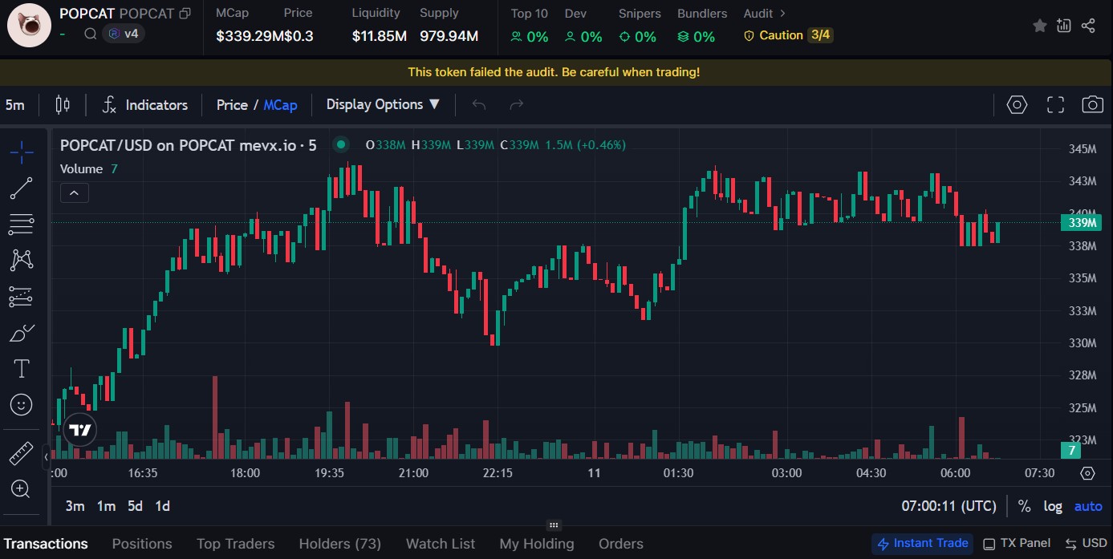Add POPCAT to favorites with the star
Screen dimensions: 1113x559
1039,26
